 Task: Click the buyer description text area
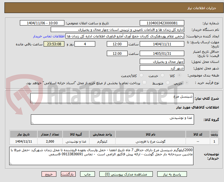[x=101, y=156]
